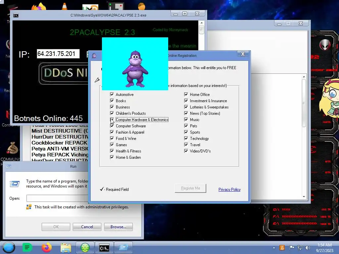Click the purple Bonzi gorilla character
The image size is (339, 254).
[x=135, y=69]
